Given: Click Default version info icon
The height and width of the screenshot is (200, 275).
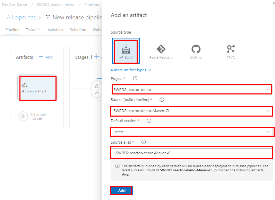Looking at the screenshot, I should click(149, 121).
